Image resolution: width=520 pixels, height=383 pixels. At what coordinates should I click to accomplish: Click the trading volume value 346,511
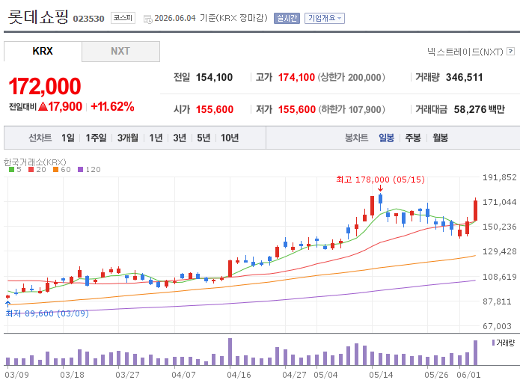coord(465,77)
